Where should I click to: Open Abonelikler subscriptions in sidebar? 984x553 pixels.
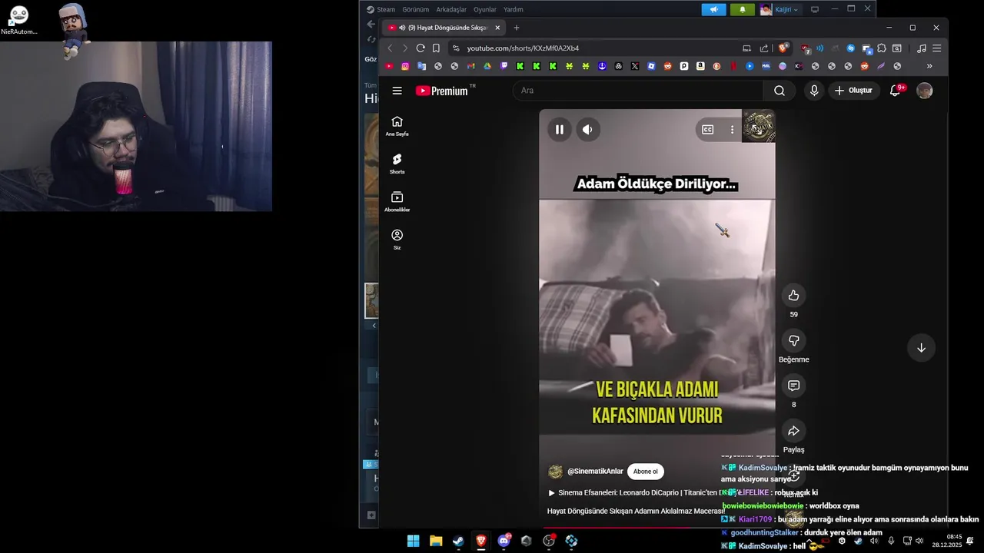(397, 202)
